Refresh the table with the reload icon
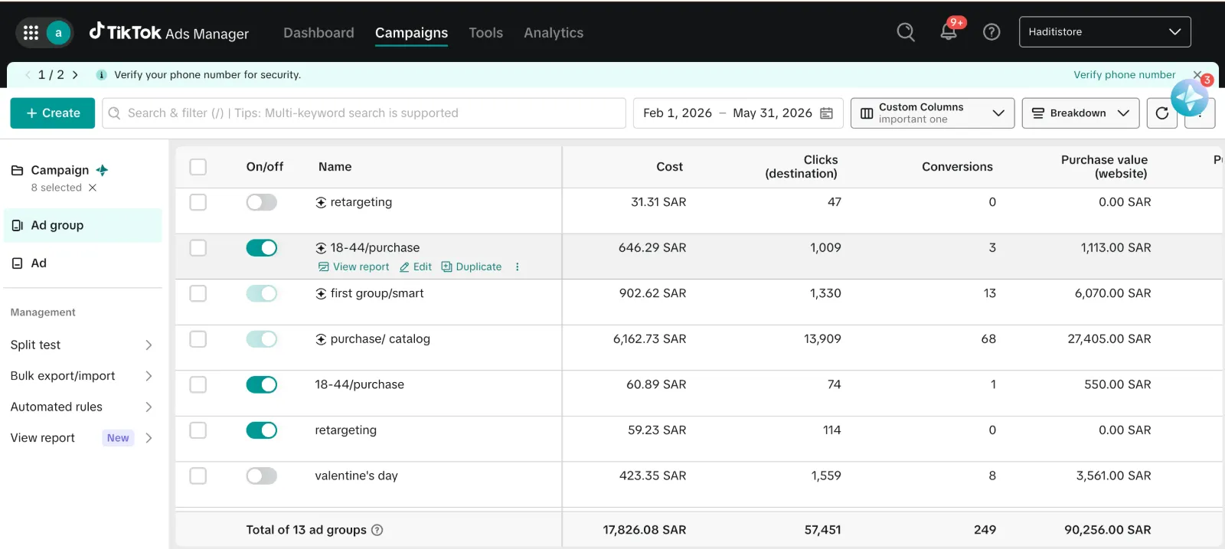Screen dimensions: 1225x549 pos(1161,113)
